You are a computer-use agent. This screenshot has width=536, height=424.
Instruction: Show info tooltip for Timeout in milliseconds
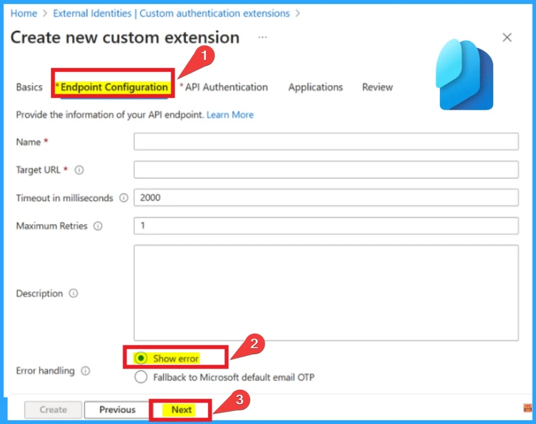tap(124, 198)
